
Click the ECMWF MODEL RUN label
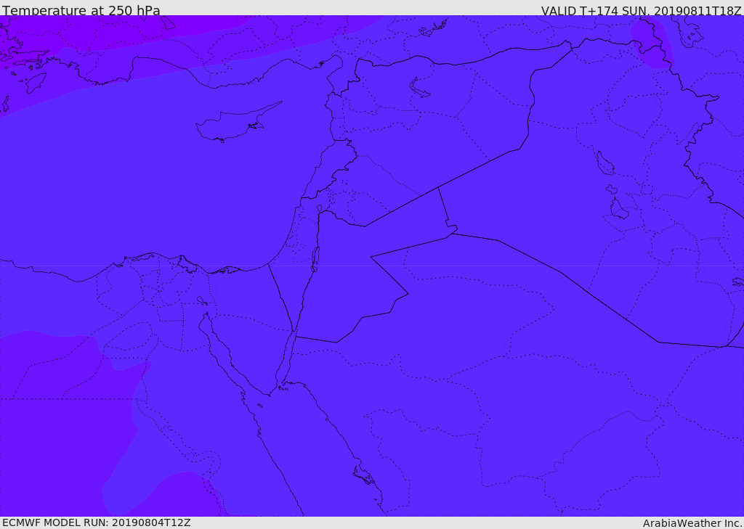[x=96, y=522]
